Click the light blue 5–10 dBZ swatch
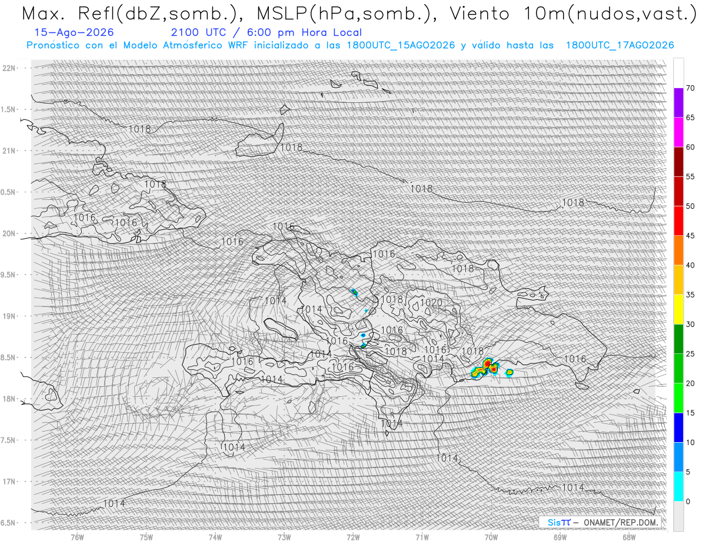Image resolution: width=706 pixels, height=545 pixels. tap(678, 457)
